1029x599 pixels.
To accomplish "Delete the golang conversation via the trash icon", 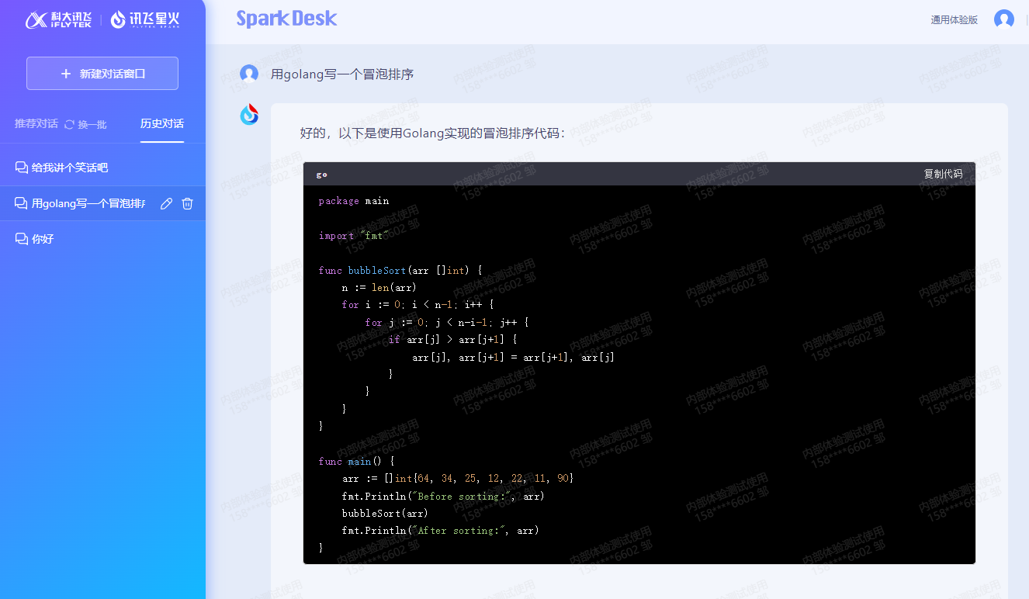I will point(187,203).
